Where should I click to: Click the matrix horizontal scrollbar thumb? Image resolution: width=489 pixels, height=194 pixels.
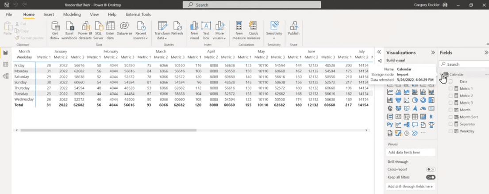108,130
